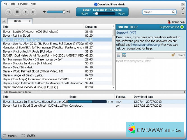Click the save chat log icon

[119, 55]
